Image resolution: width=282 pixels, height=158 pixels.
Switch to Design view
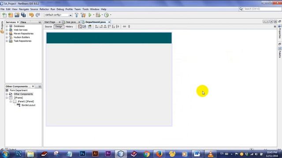tap(59, 26)
